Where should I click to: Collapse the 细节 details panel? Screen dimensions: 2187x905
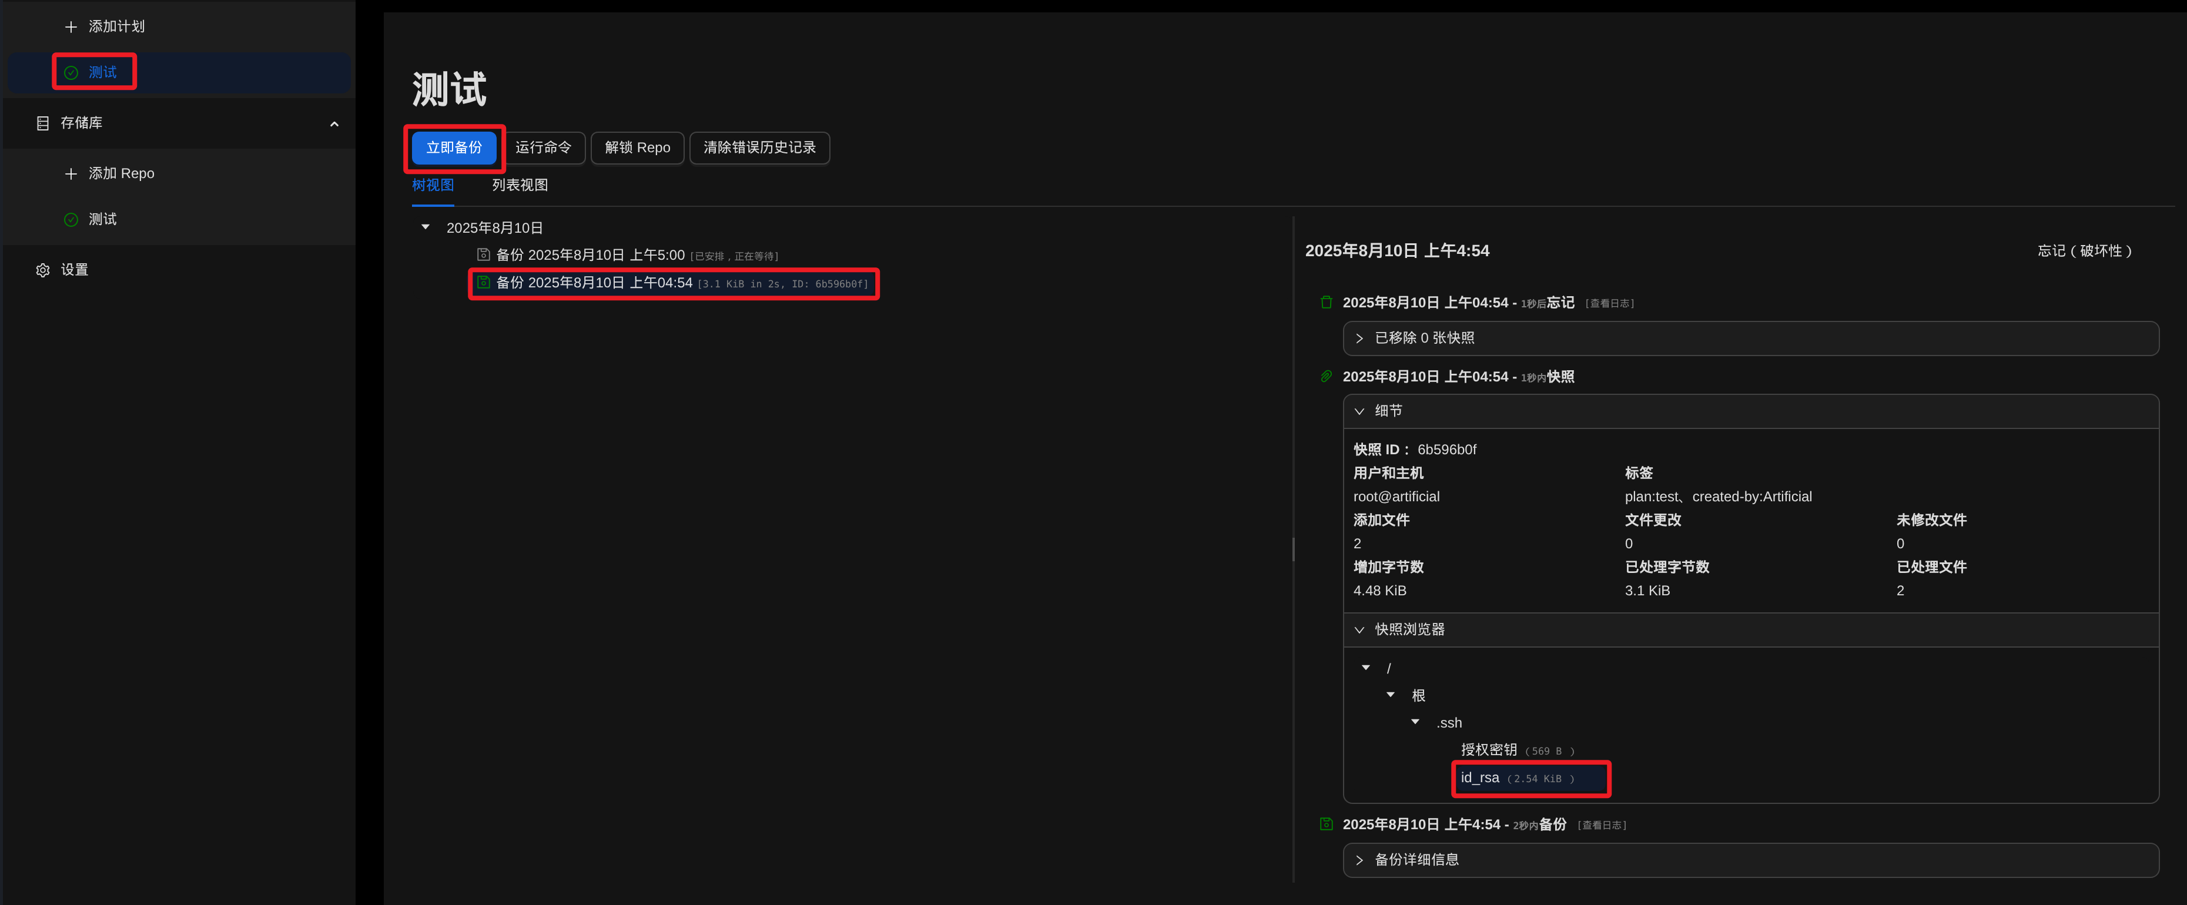point(1359,412)
